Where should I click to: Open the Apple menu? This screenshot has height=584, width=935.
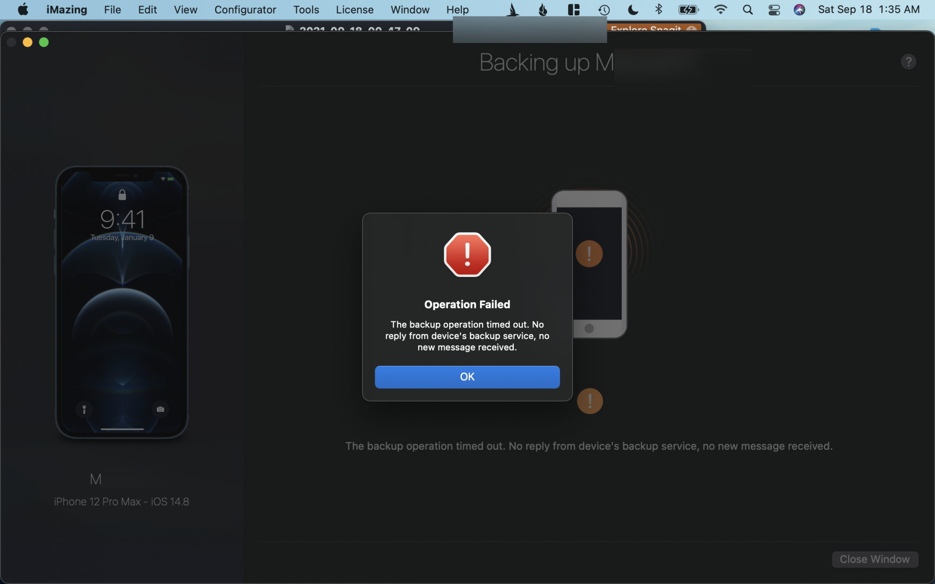point(23,10)
